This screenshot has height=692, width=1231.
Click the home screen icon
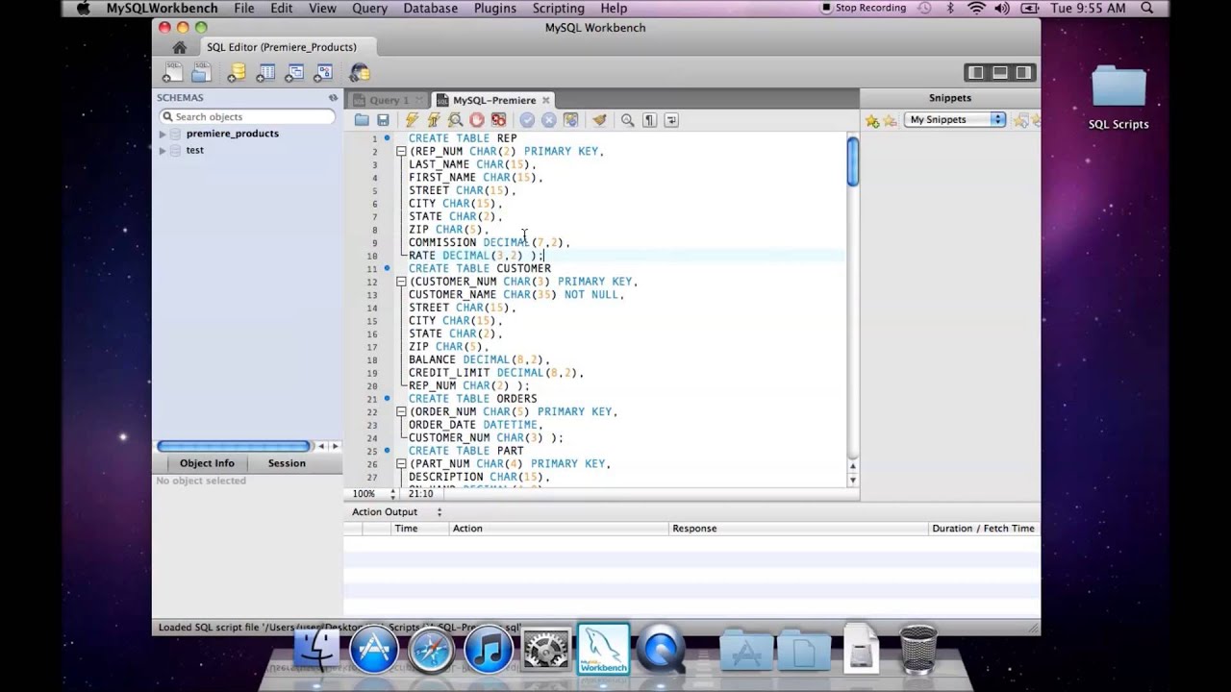[179, 47]
